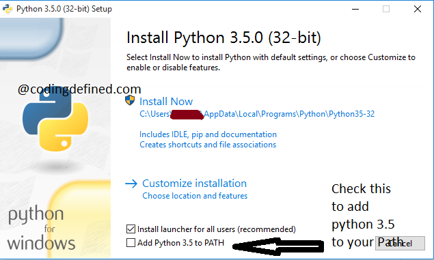Minimize the Python Setup window
The height and width of the screenshot is (260, 434).
[355, 9]
